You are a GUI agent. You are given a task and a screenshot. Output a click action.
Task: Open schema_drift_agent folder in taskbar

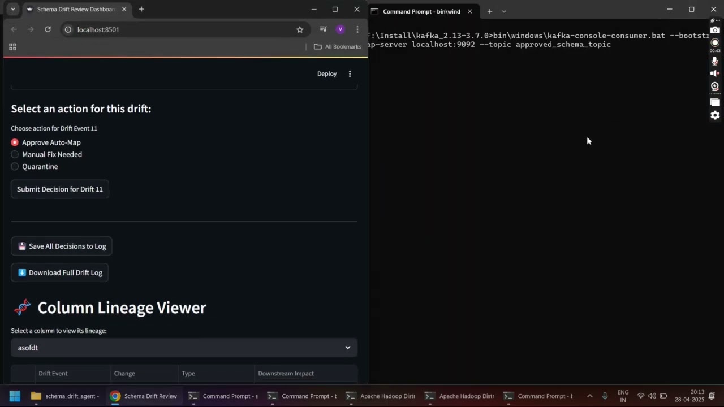pyautogui.click(x=65, y=396)
